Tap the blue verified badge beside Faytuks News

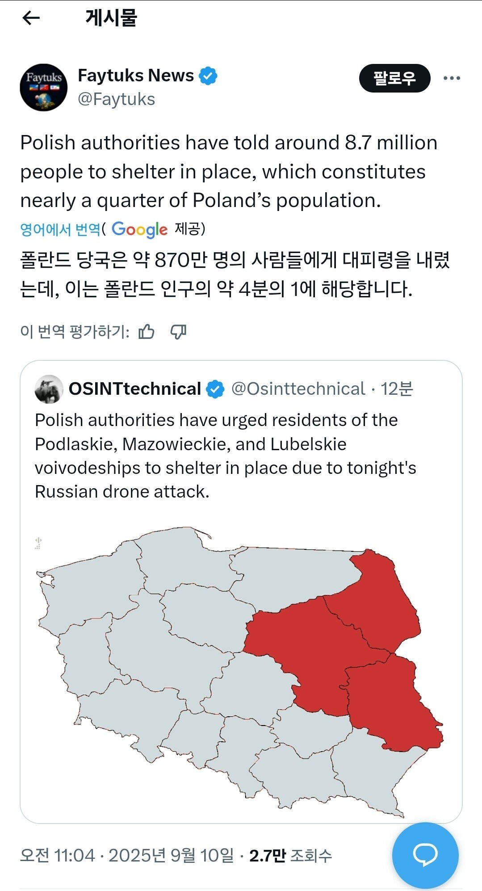[x=208, y=76]
